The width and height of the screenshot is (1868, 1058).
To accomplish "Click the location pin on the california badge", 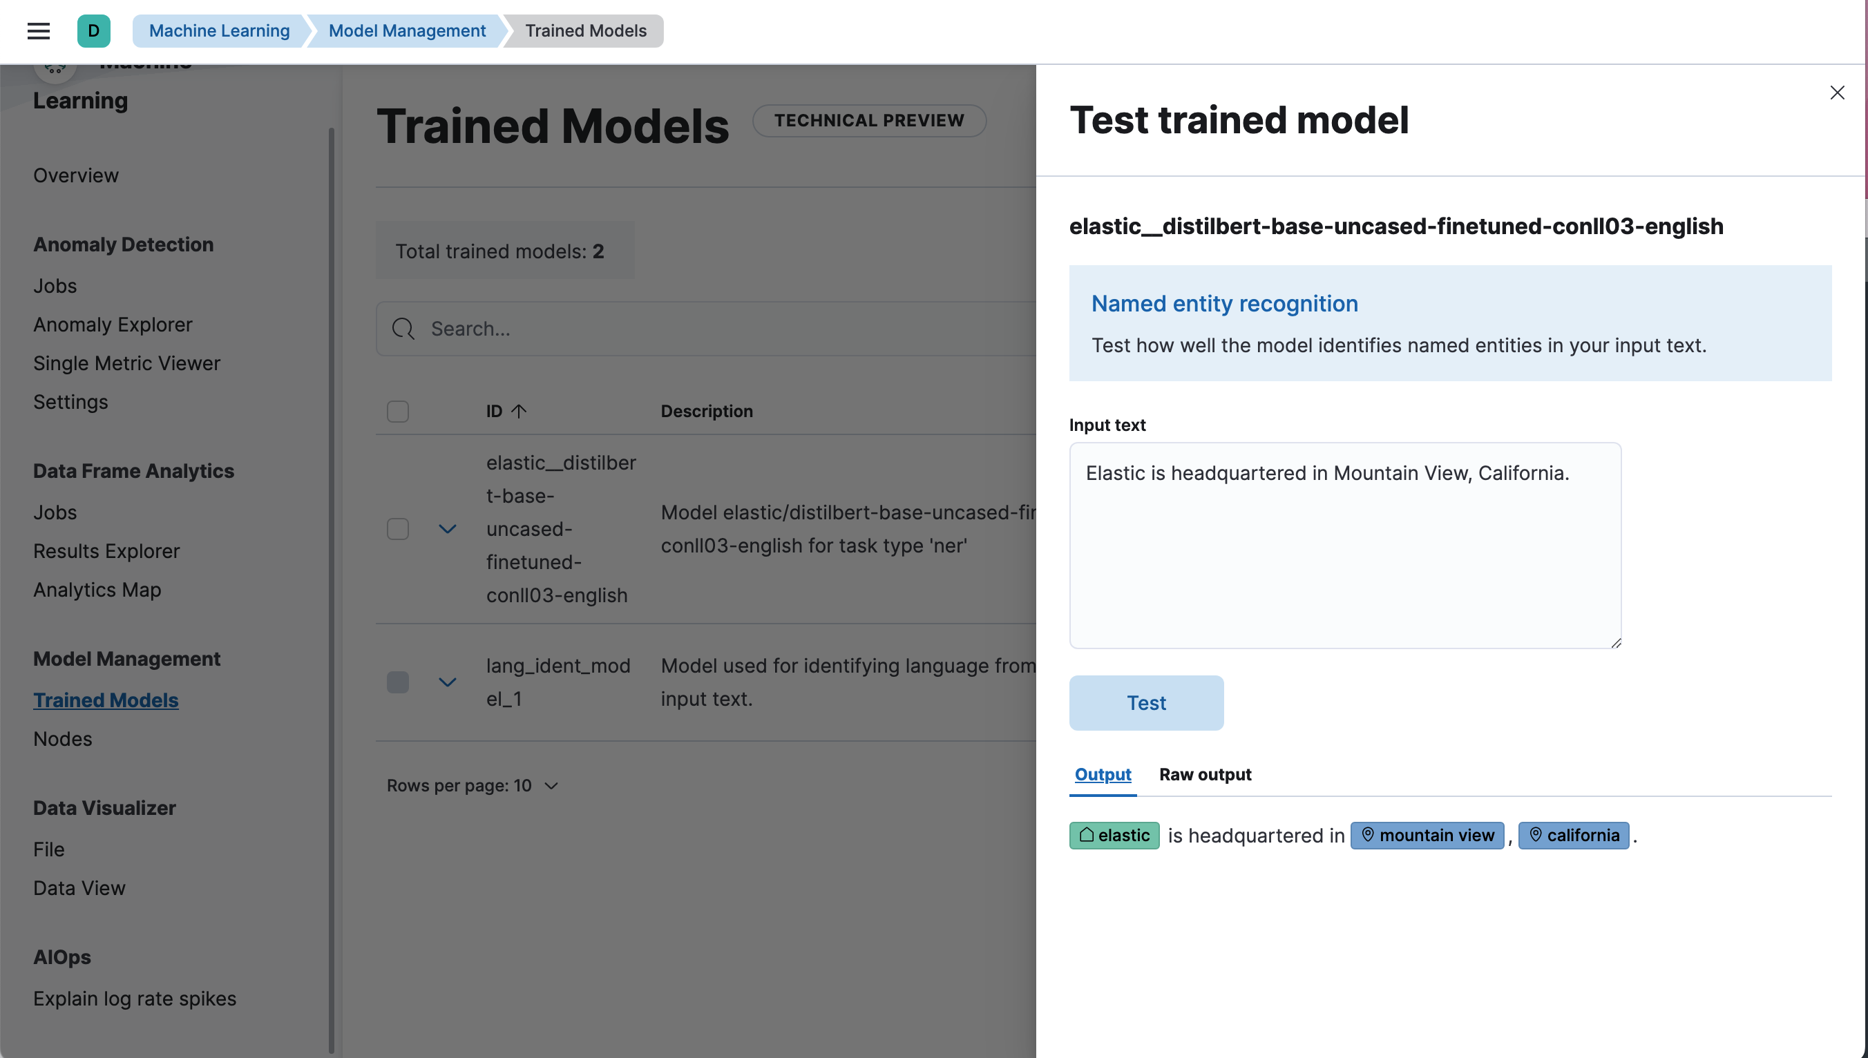I will tap(1535, 835).
